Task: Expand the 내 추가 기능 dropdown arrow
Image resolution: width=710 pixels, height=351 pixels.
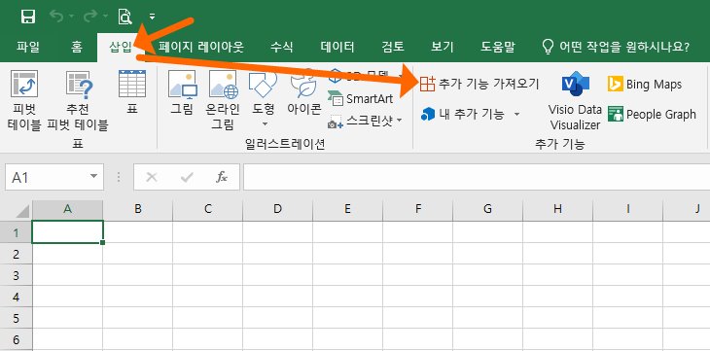Action: (517, 114)
